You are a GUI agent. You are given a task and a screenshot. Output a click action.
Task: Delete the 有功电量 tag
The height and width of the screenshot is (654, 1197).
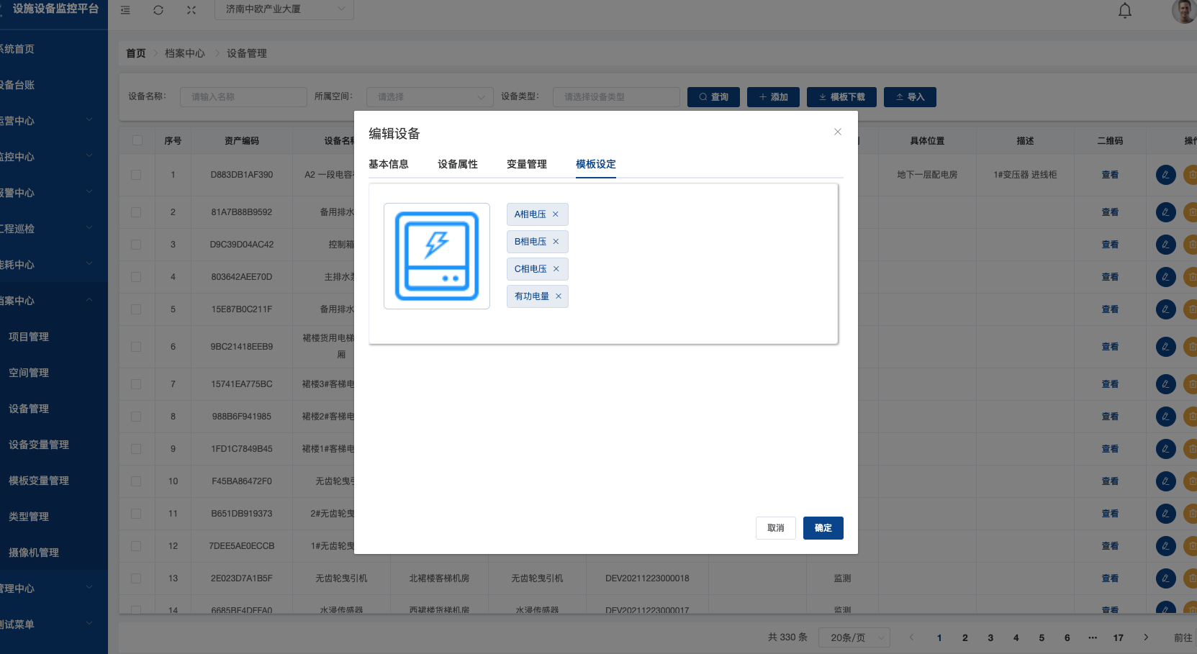coord(558,296)
